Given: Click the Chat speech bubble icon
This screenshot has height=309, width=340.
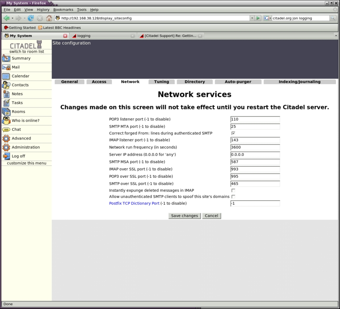Looking at the screenshot, I should (6, 130).
